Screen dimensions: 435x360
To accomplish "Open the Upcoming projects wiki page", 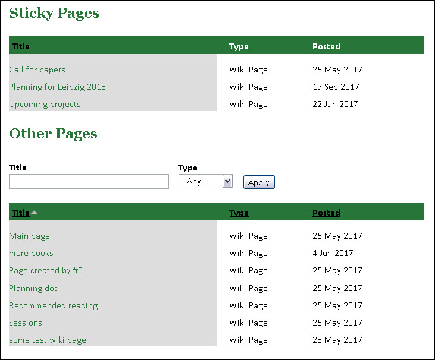I will pos(45,104).
